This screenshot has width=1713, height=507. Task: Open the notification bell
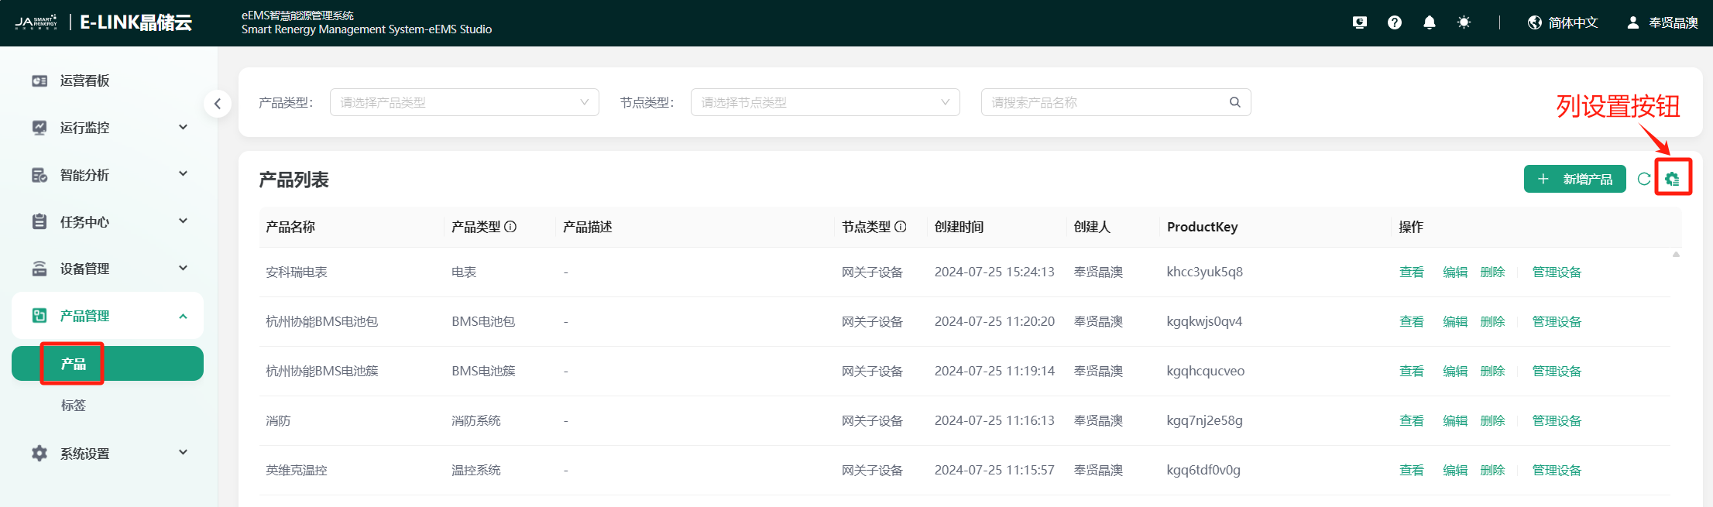pyautogui.click(x=1429, y=22)
